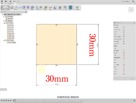Toggle the Show Dimensions checkbox in the palette
136x103 pixels.
pyautogui.click(x=124, y=41)
